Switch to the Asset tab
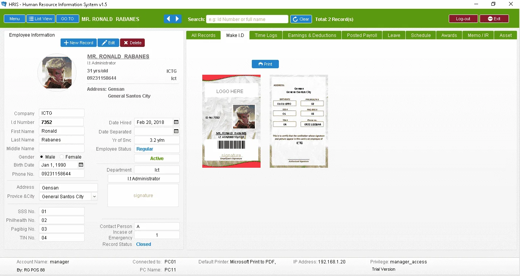The width and height of the screenshot is (520, 276). pos(506,35)
